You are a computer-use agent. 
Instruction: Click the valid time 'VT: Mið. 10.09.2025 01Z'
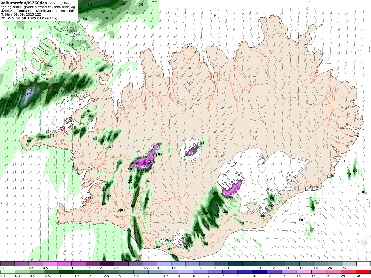[22, 18]
